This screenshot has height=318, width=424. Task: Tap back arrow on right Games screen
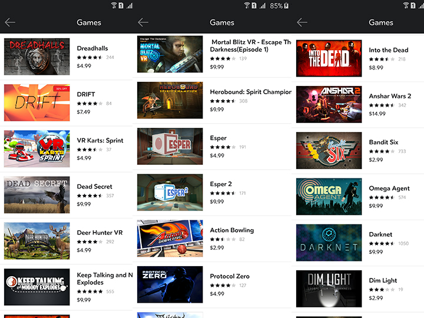point(302,22)
